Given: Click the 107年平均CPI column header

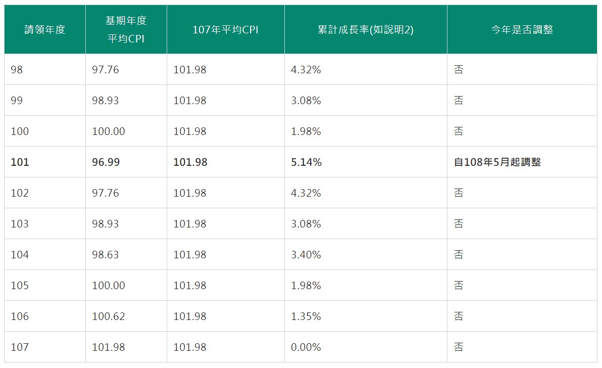Looking at the screenshot, I should 225,30.
